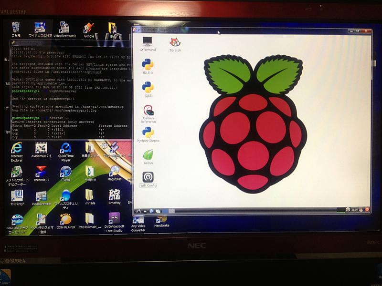Launch Scratch from the VNC desktop
Image resolution: width=382 pixels, height=286 pixels.
click(175, 44)
